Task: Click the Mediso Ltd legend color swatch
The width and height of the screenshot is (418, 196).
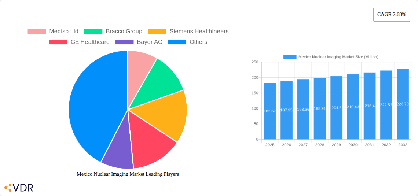Action: click(37, 32)
